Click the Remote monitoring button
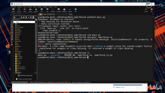This screenshot has height=93, width=165. pyautogui.click(x=25, y=75)
